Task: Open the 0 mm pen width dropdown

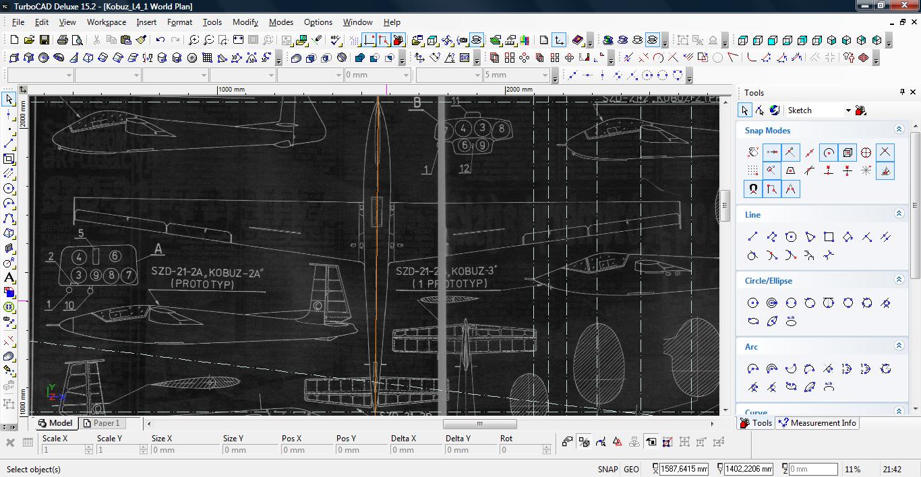Action: coord(405,75)
